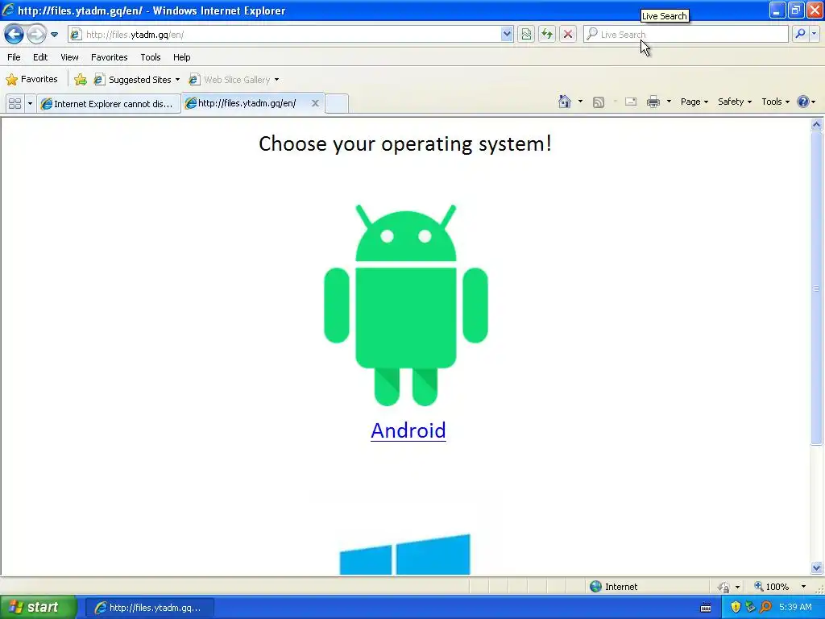Open the Help menu
Image resolution: width=825 pixels, height=619 pixels.
click(182, 57)
